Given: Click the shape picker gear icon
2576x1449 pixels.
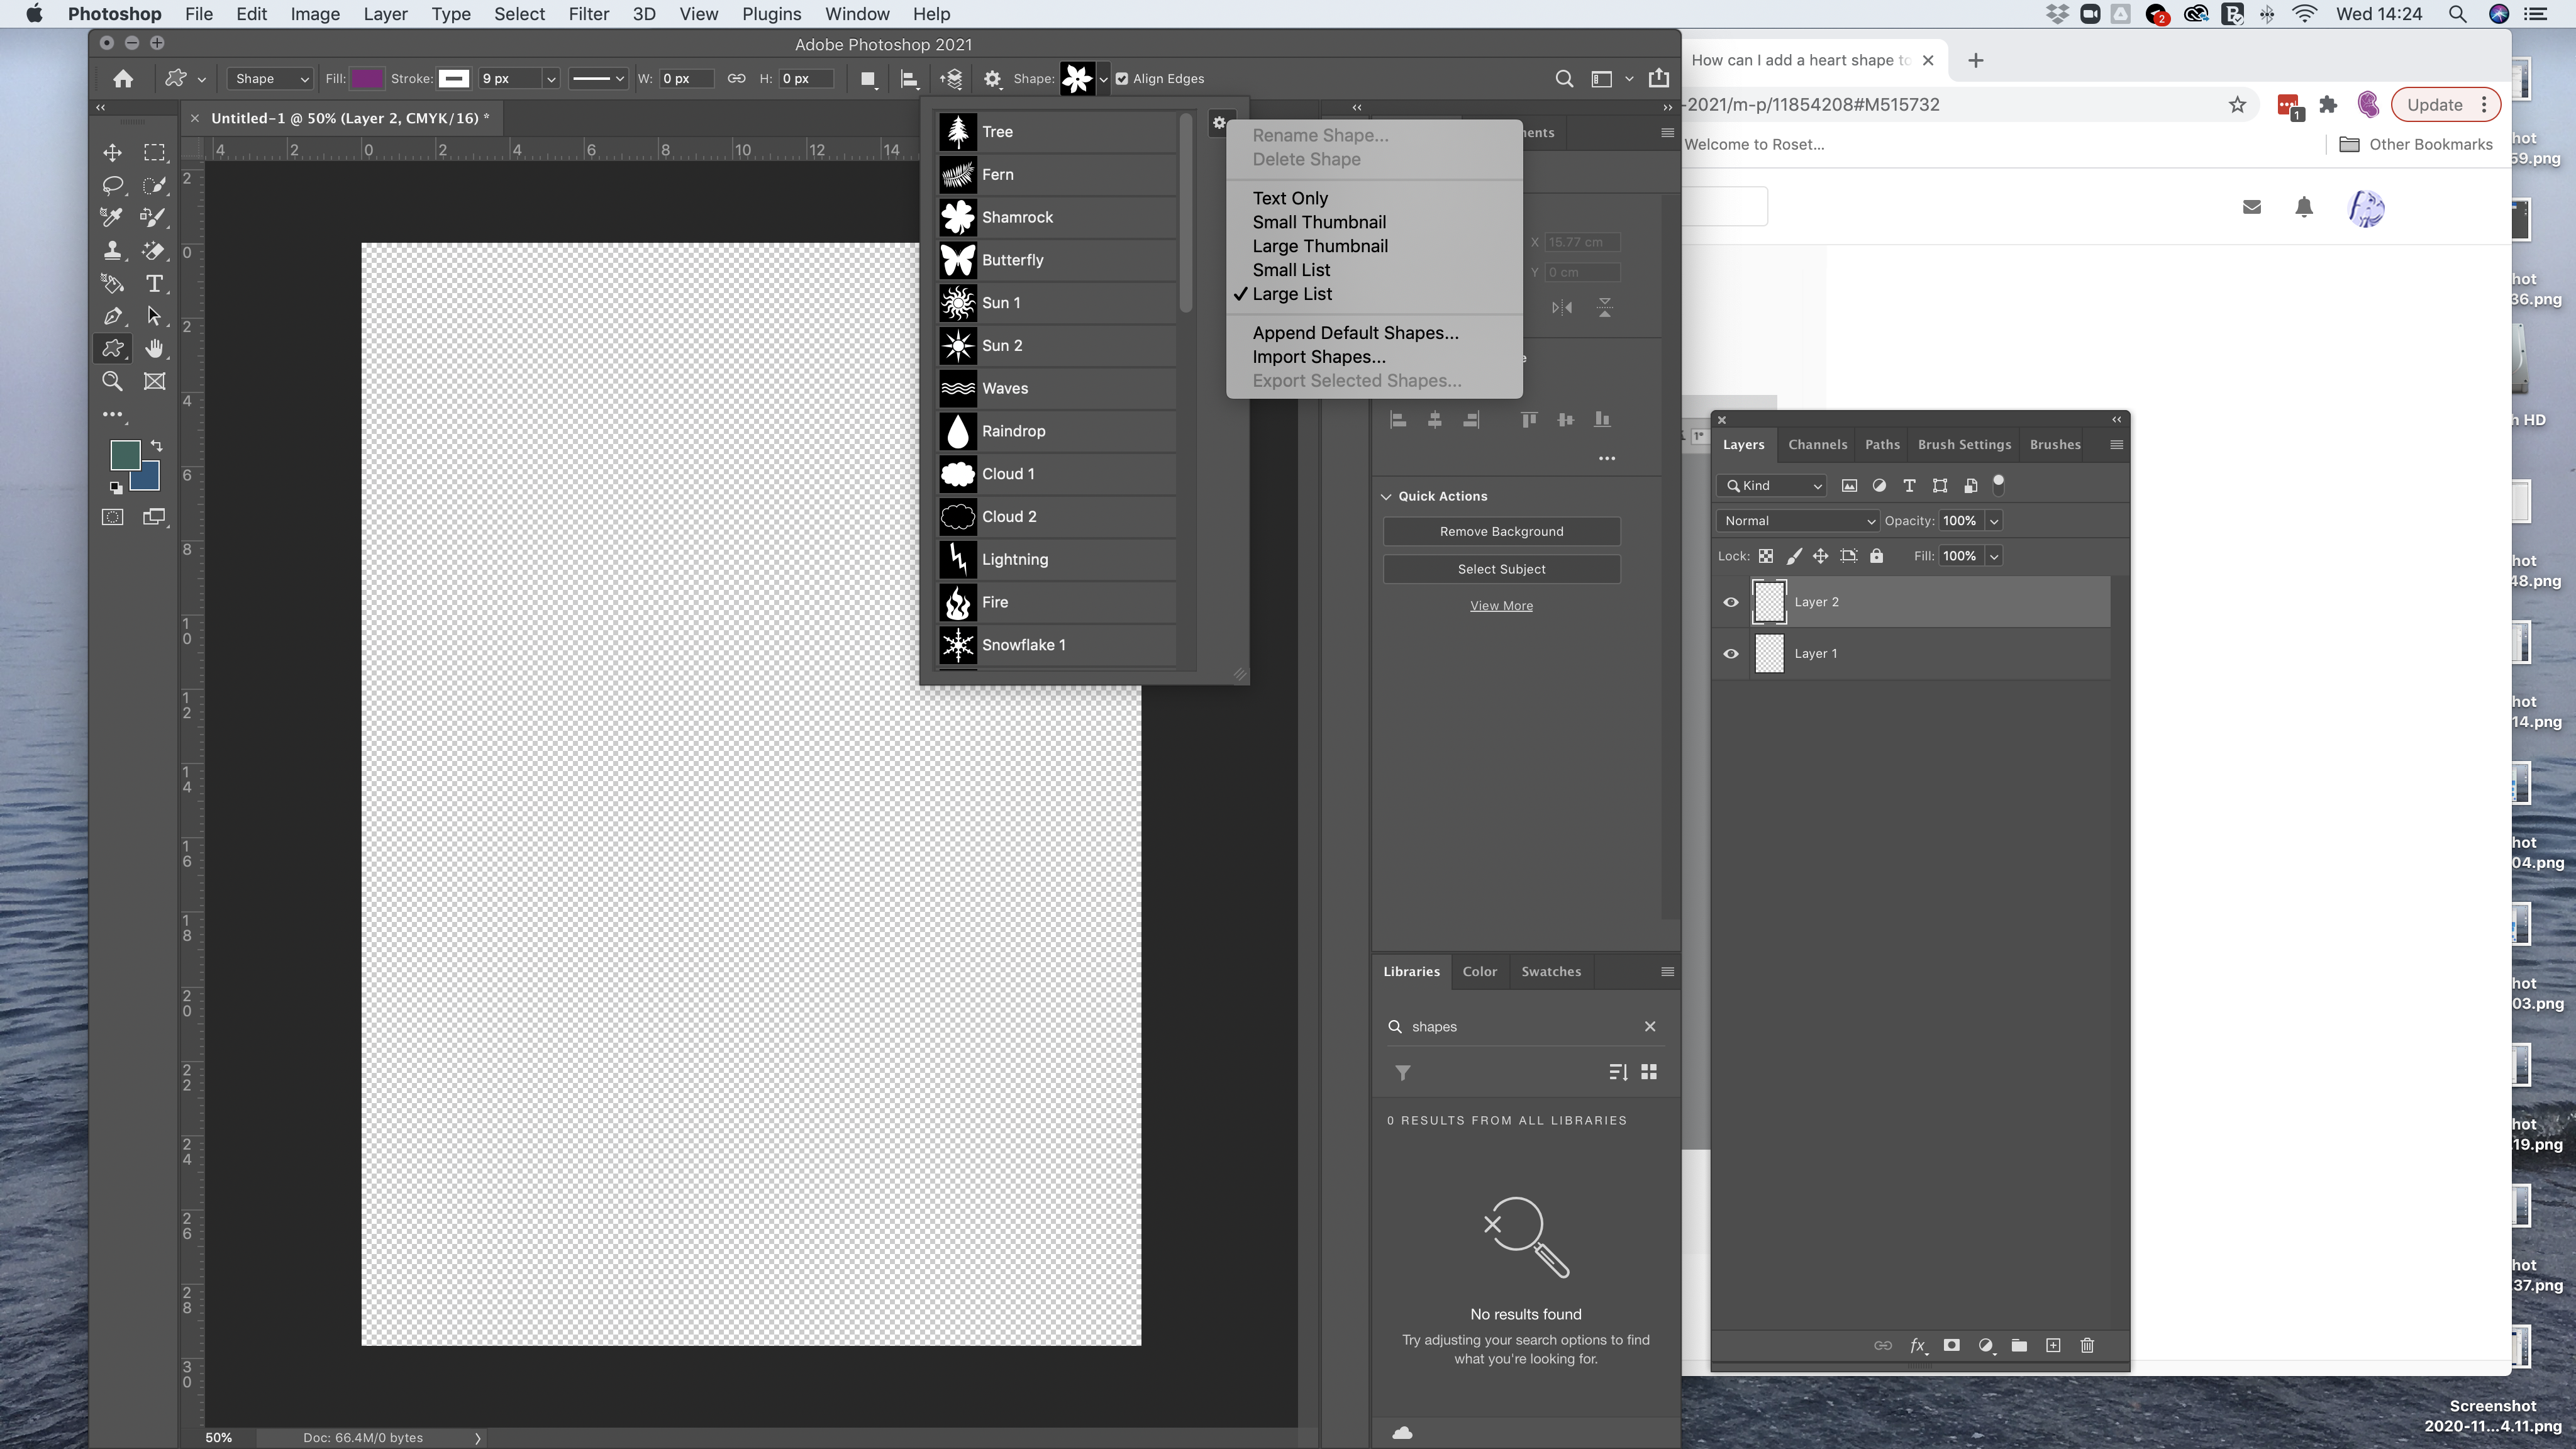Looking at the screenshot, I should (1218, 123).
